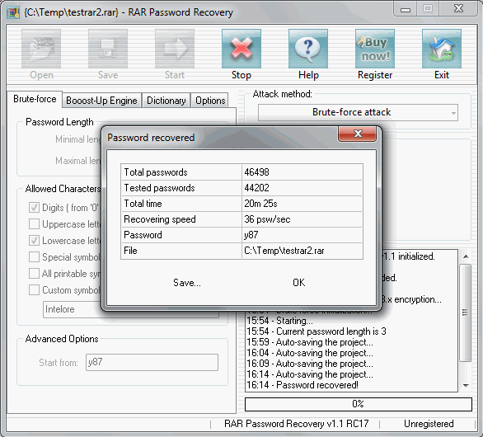Screen dimensions: 483x437
Task: Click Save... in the Password recovered dialog
Action: 187,283
